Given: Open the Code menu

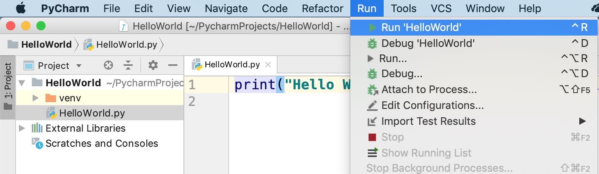Looking at the screenshot, I should (x=274, y=8).
